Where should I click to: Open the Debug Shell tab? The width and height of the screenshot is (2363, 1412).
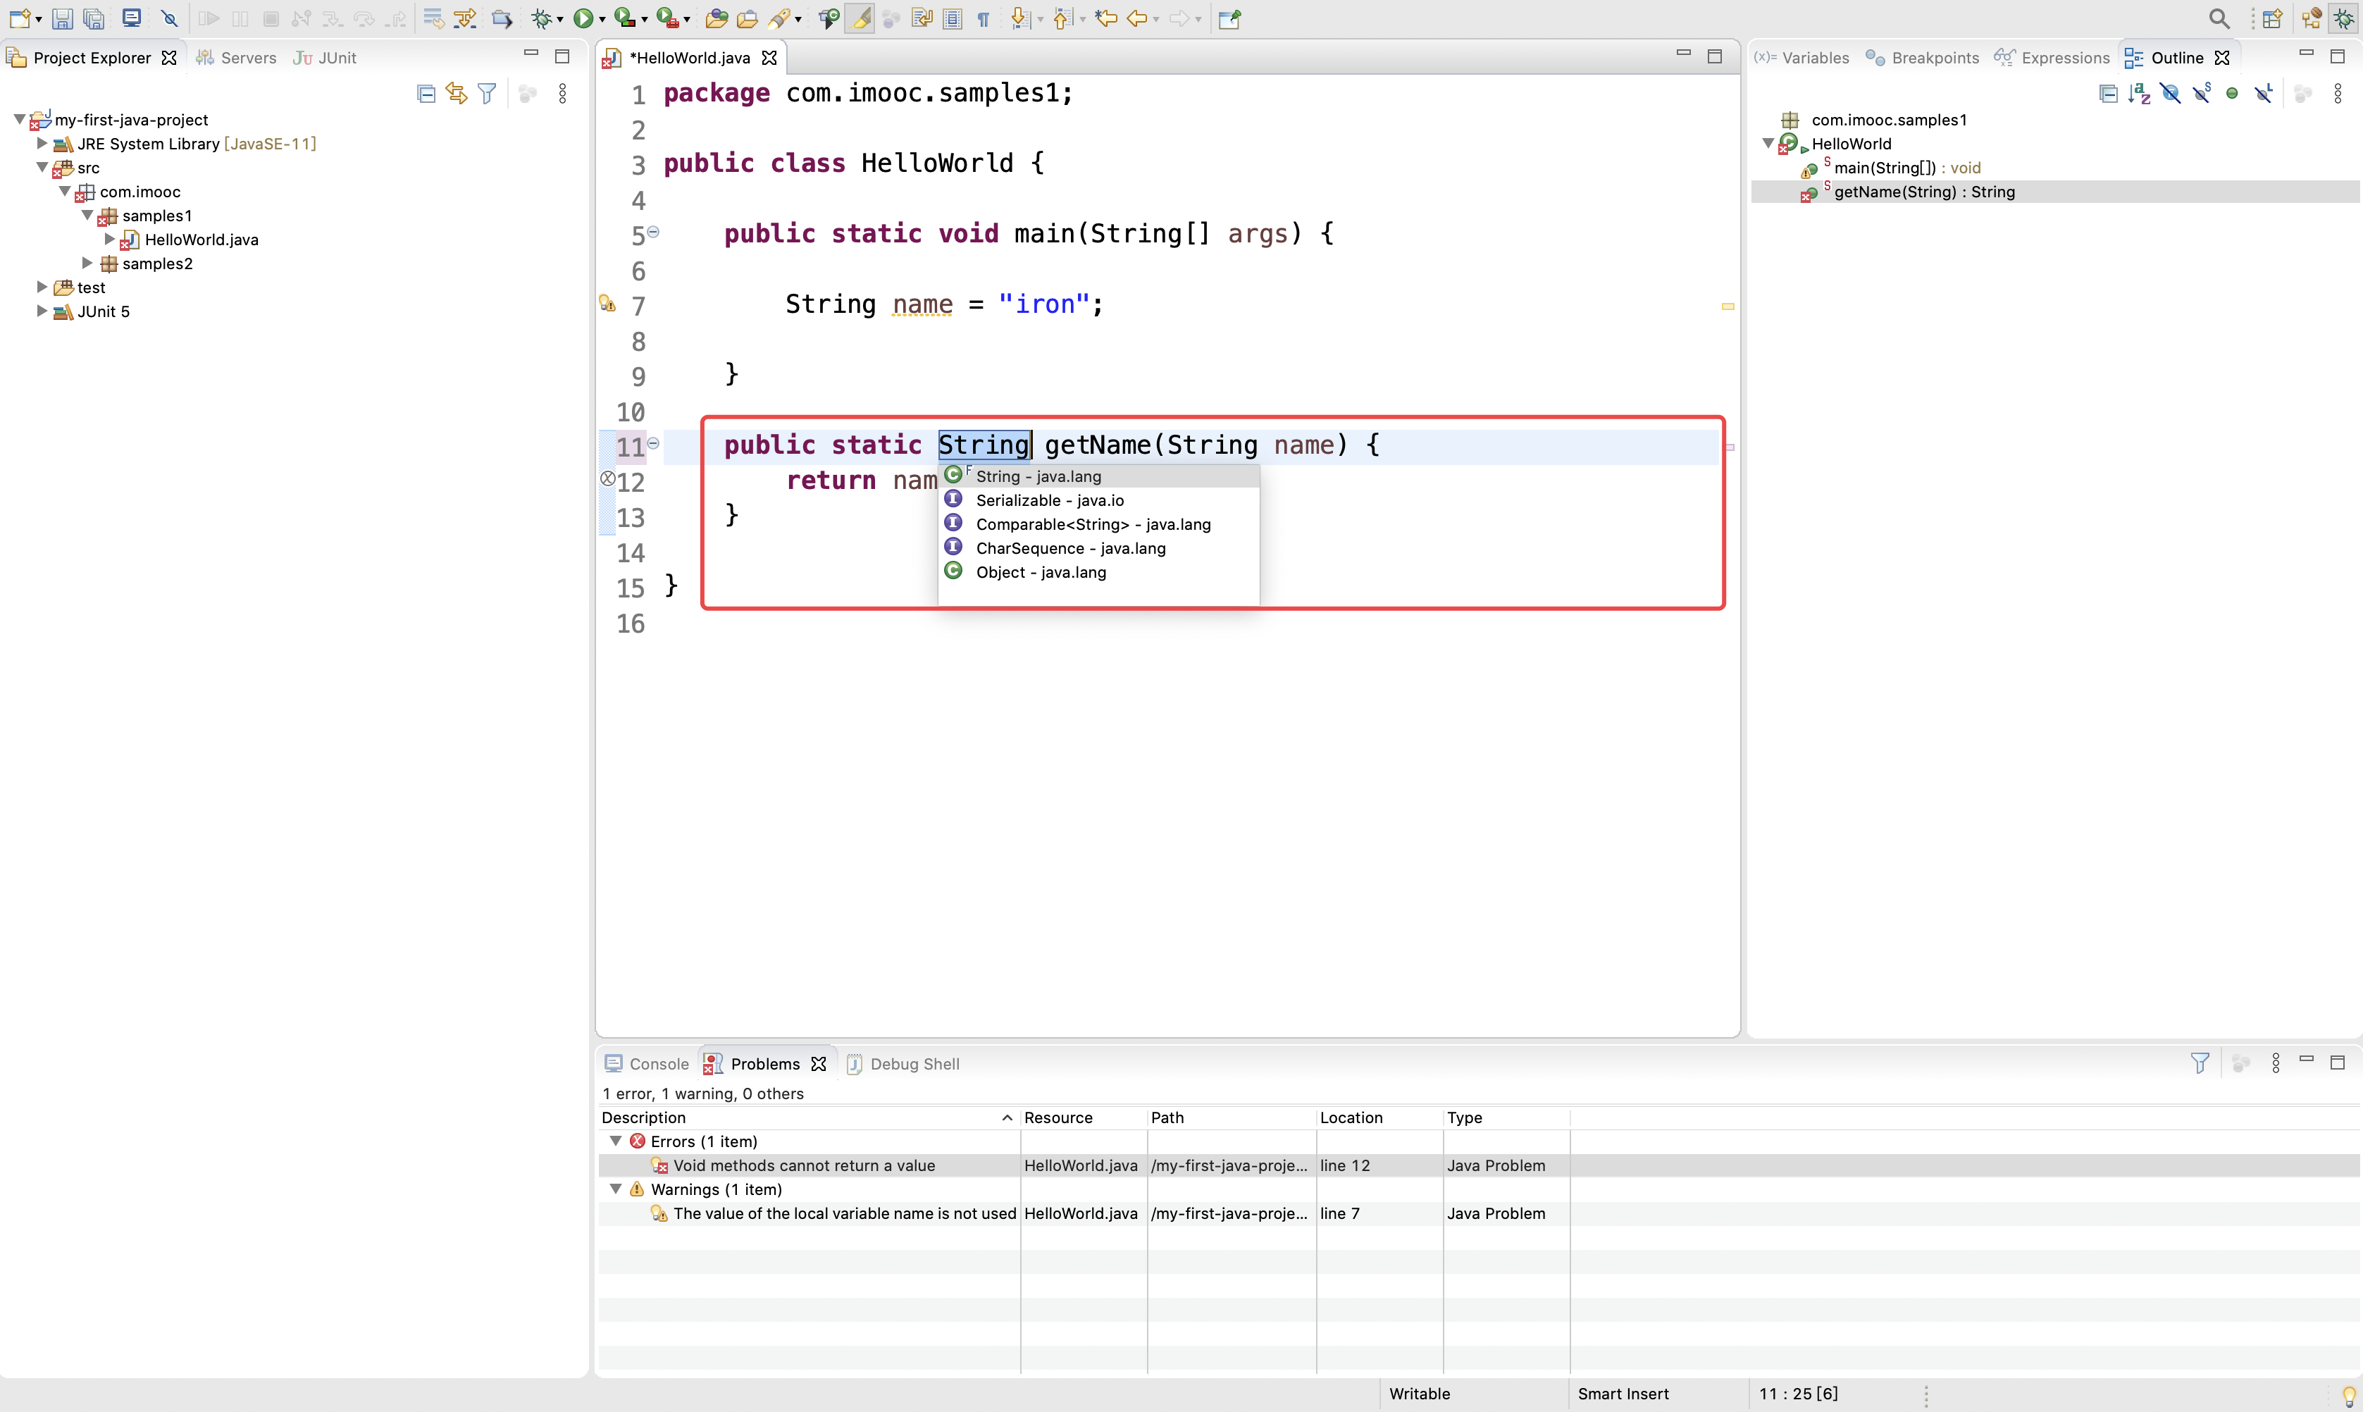(x=903, y=1063)
